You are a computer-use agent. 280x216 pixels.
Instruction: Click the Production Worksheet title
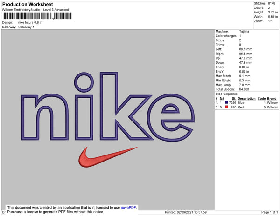(x=28, y=4)
